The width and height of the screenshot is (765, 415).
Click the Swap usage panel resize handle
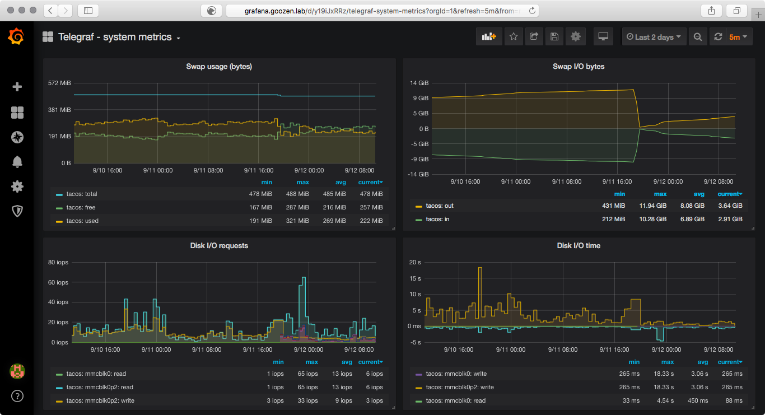tap(393, 228)
